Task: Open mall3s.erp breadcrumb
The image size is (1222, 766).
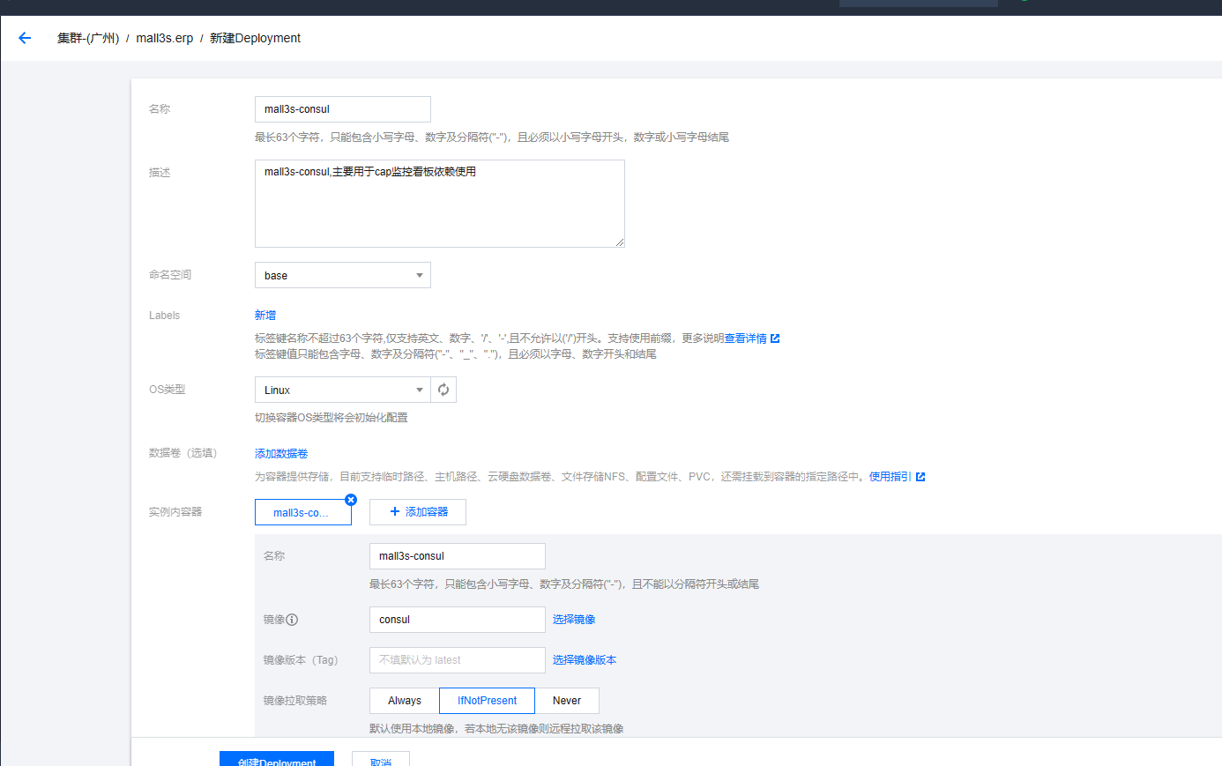Action: (165, 38)
